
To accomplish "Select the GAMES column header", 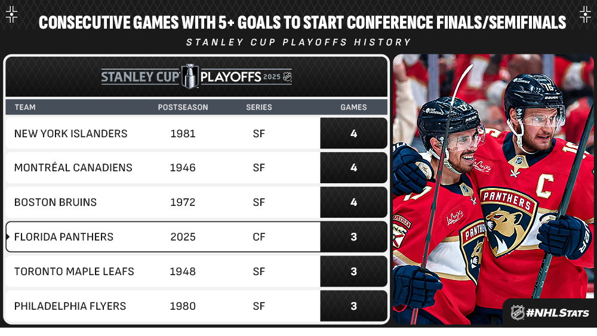I will [x=353, y=107].
